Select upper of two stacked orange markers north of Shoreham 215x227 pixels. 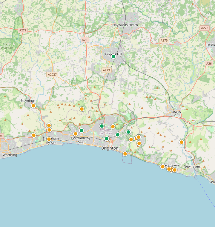(x=49, y=125)
